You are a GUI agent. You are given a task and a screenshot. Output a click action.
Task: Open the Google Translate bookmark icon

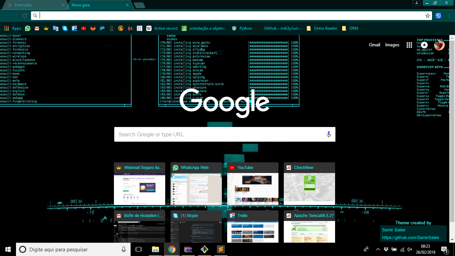coord(56,28)
